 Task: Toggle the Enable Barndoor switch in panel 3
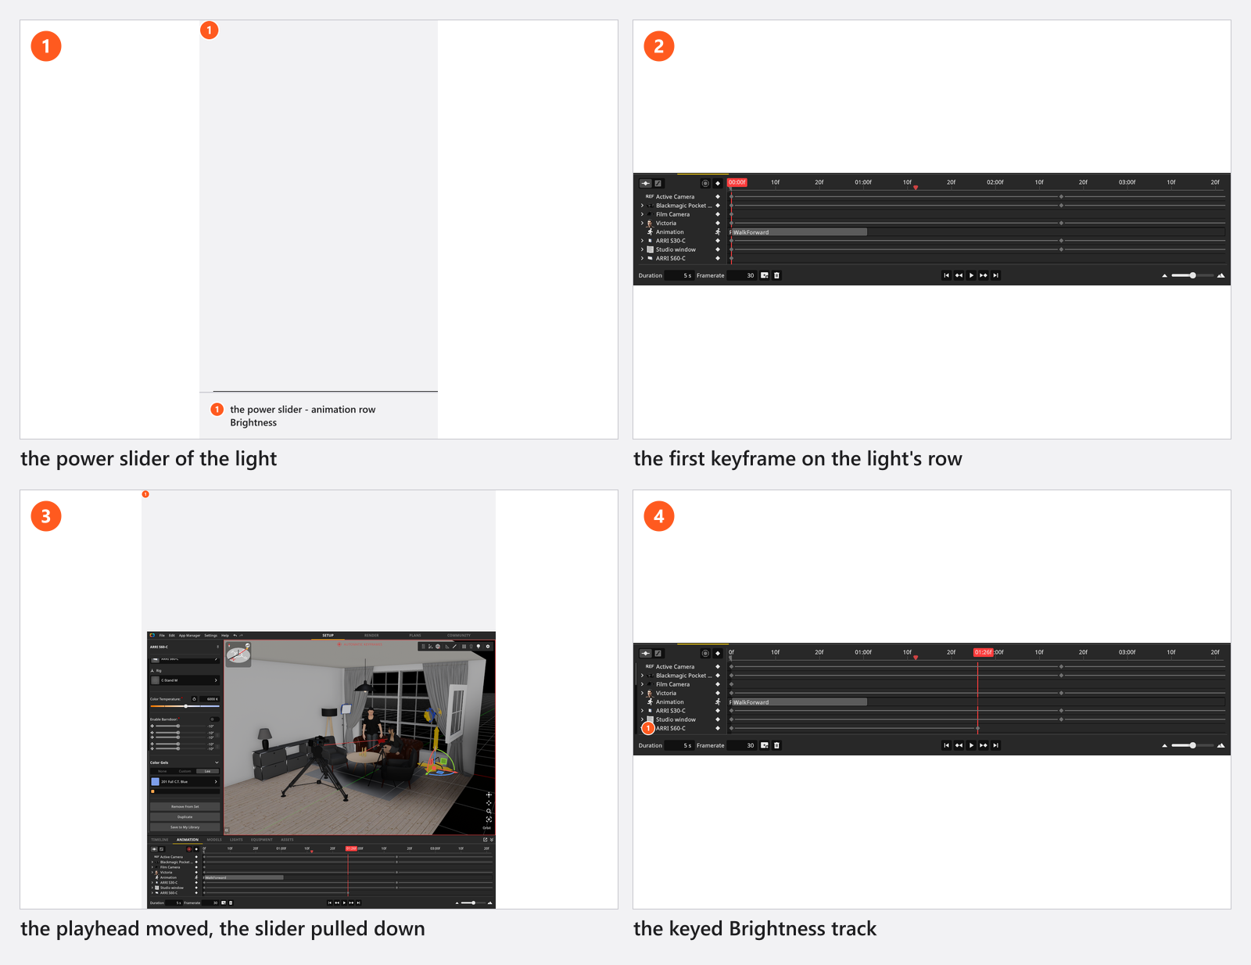[x=214, y=719]
